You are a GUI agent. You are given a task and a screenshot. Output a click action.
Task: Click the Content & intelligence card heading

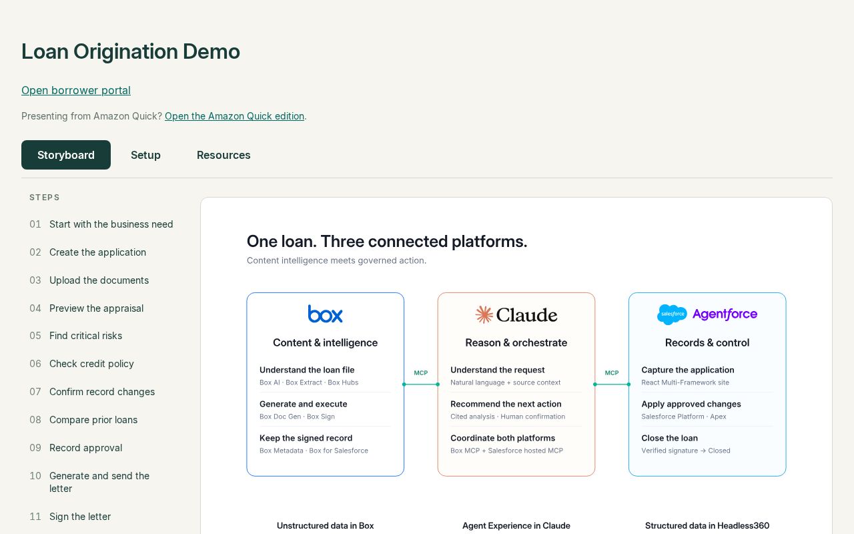pyautogui.click(x=325, y=342)
